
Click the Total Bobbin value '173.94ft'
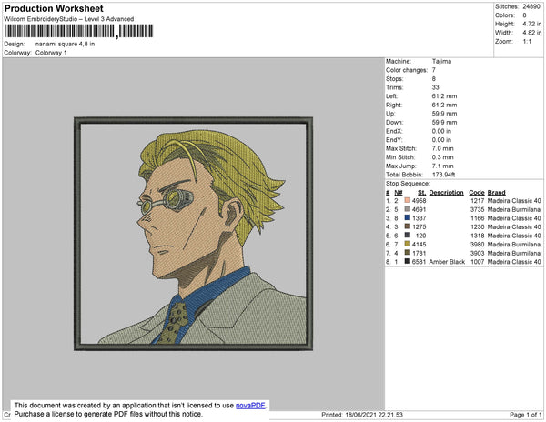tap(444, 175)
